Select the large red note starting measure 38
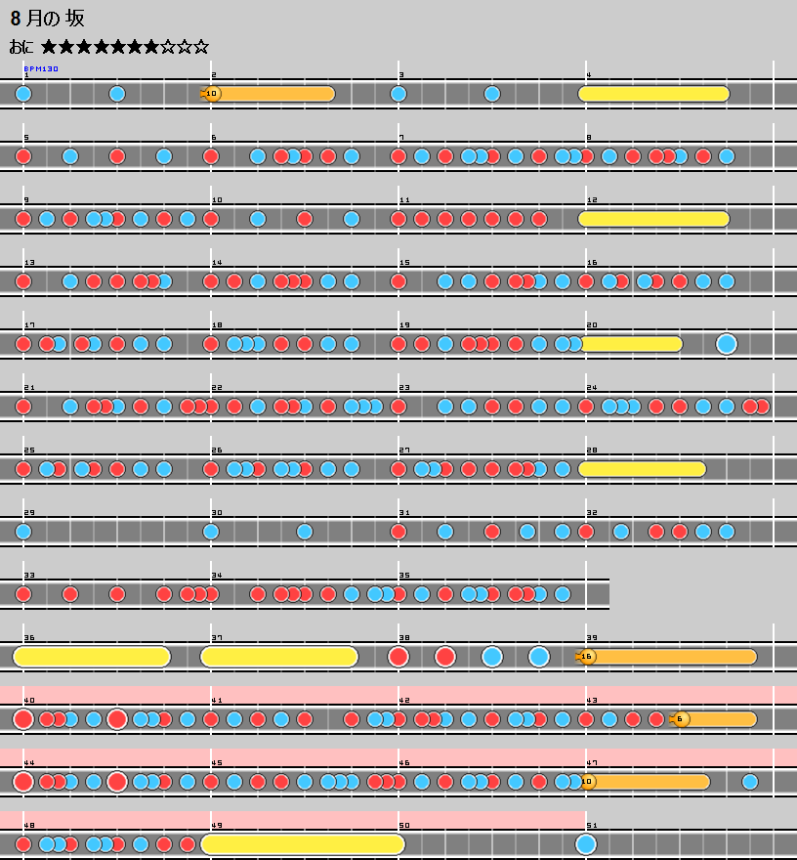 [x=398, y=657]
